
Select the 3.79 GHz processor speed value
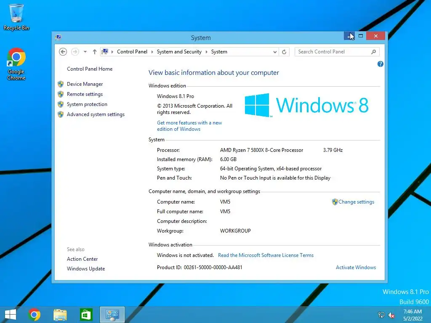[333, 150]
